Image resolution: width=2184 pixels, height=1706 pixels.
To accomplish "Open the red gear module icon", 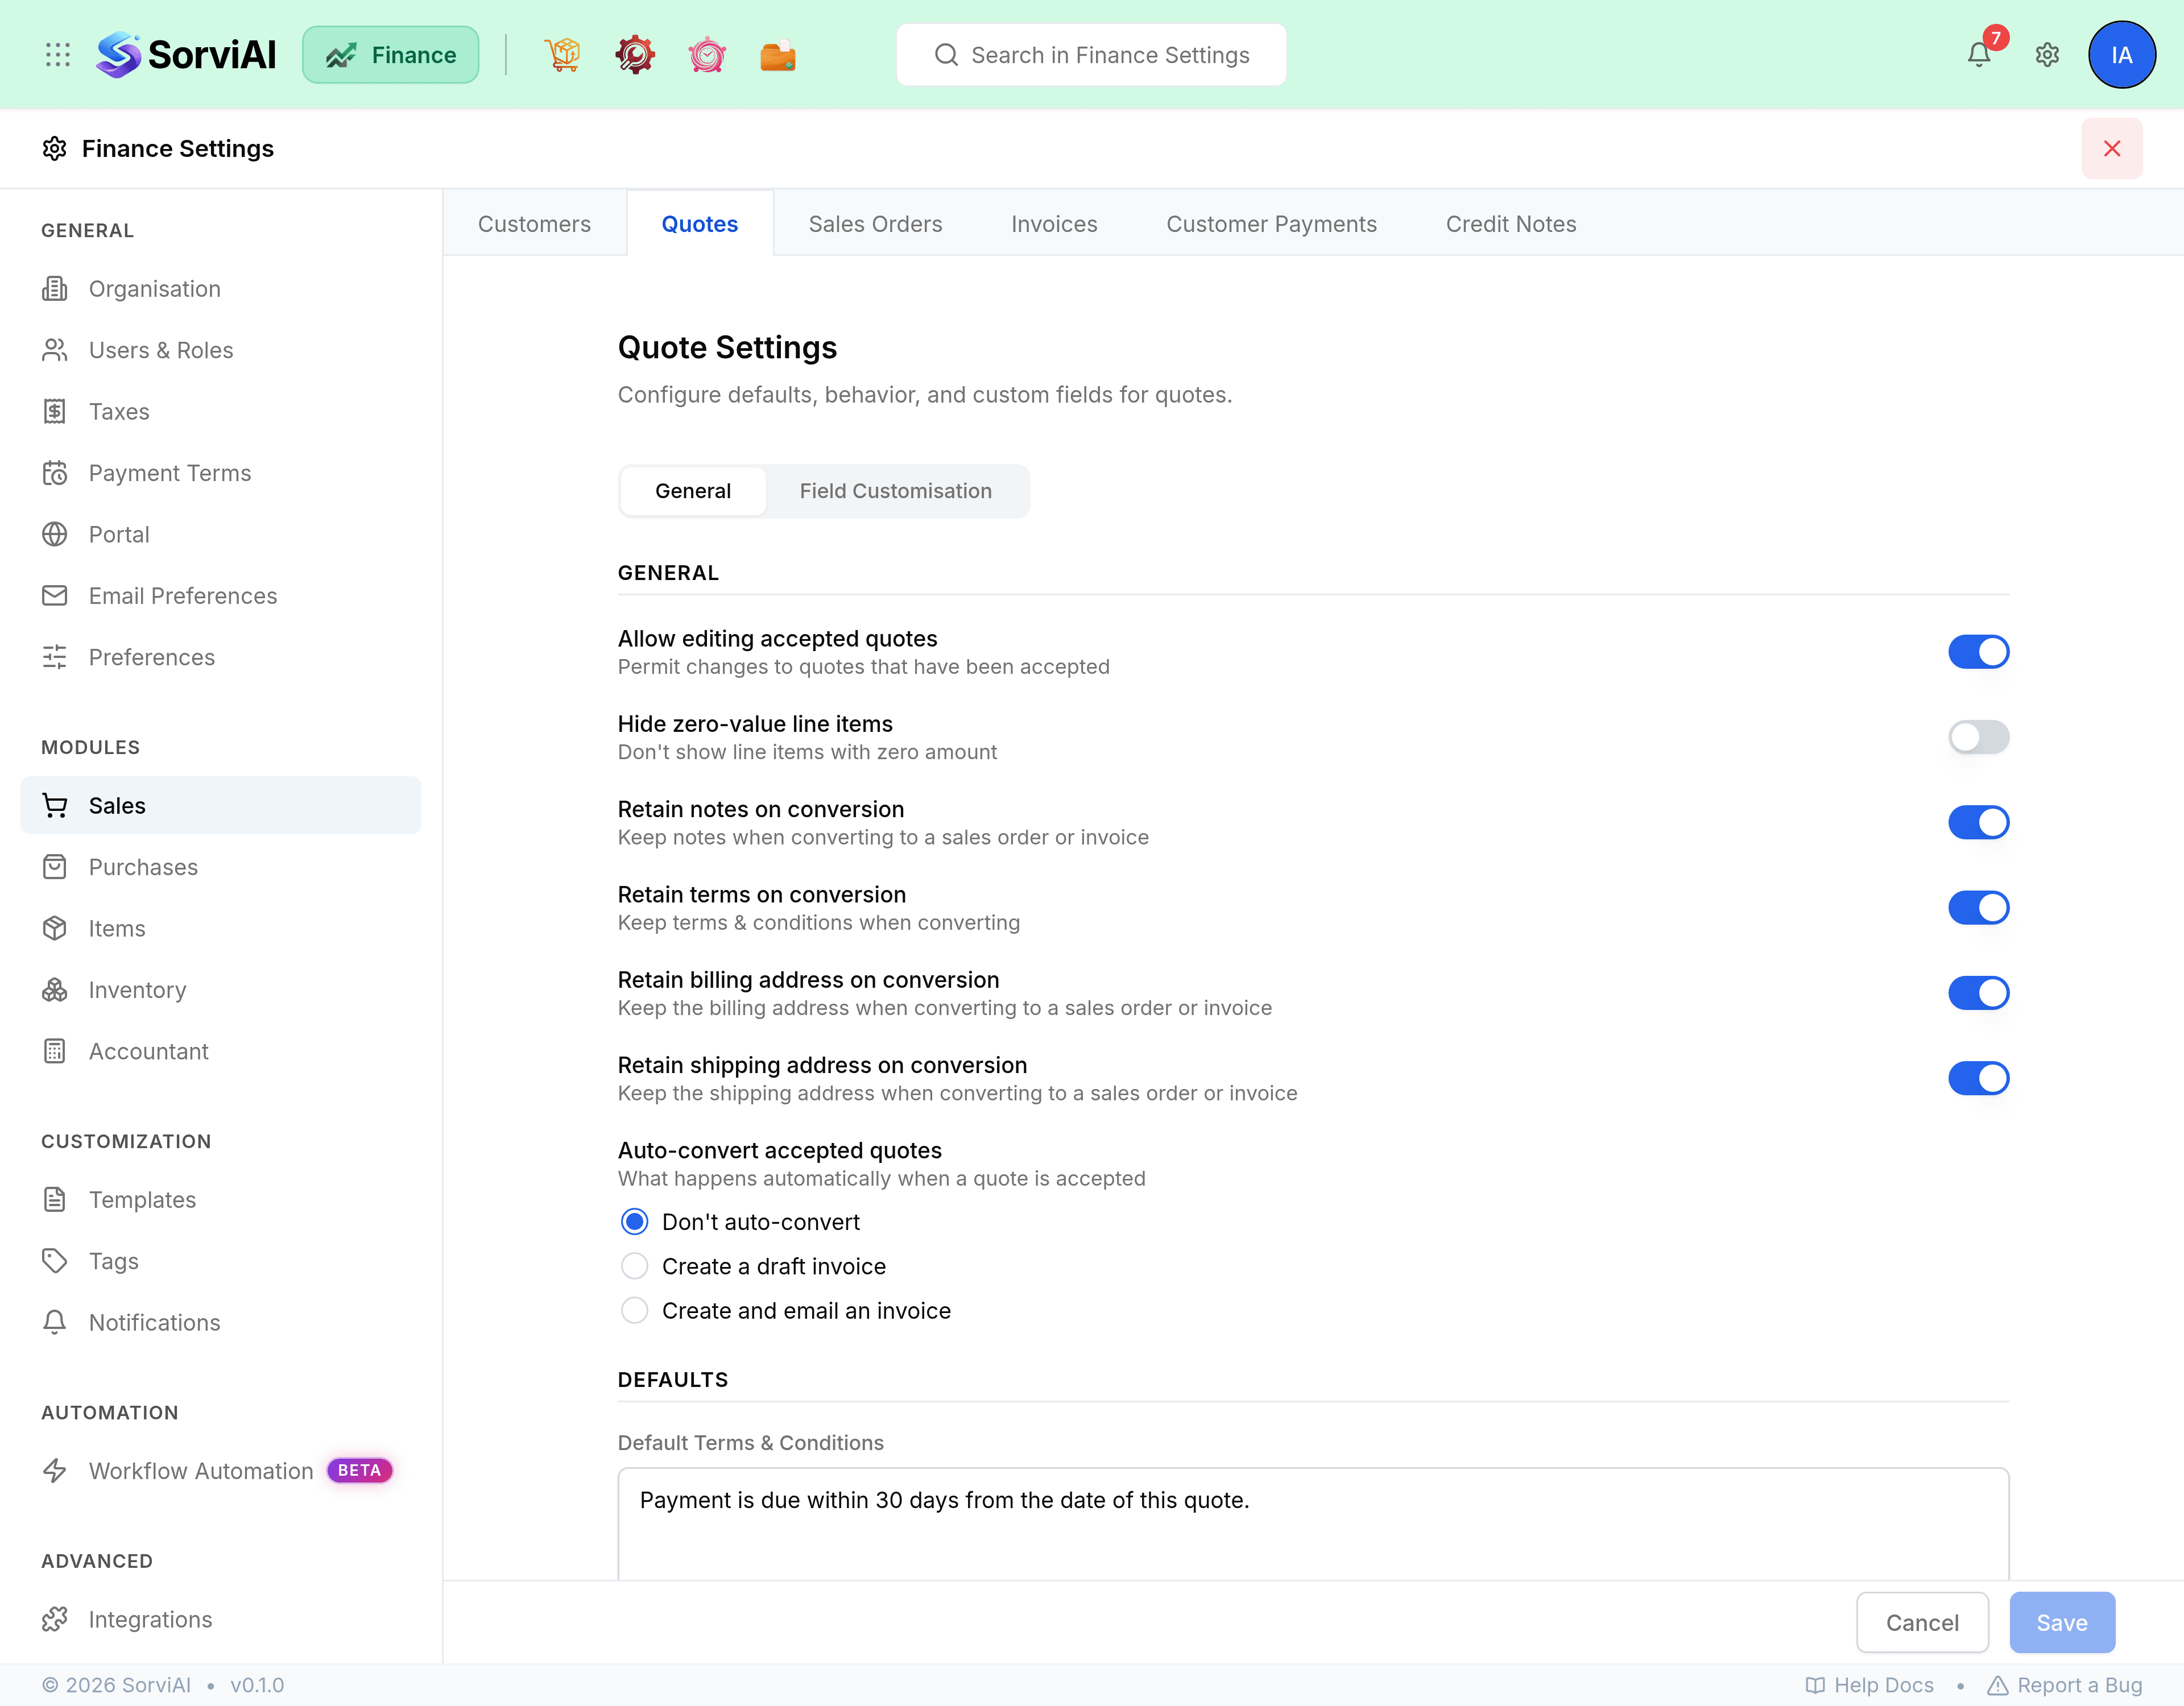I will (x=635, y=55).
